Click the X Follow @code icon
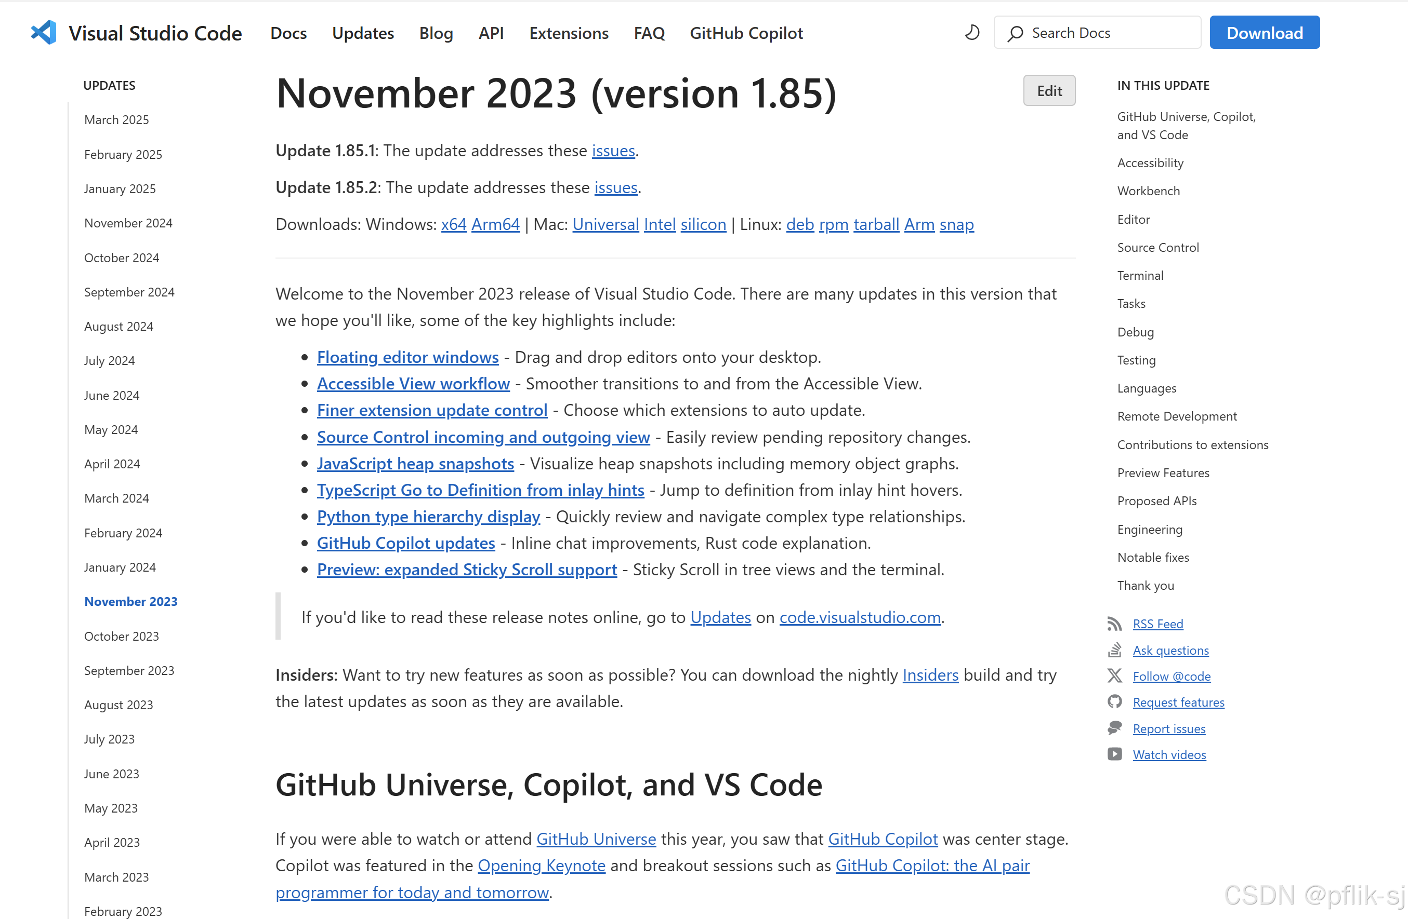The image size is (1408, 919). [1114, 675]
